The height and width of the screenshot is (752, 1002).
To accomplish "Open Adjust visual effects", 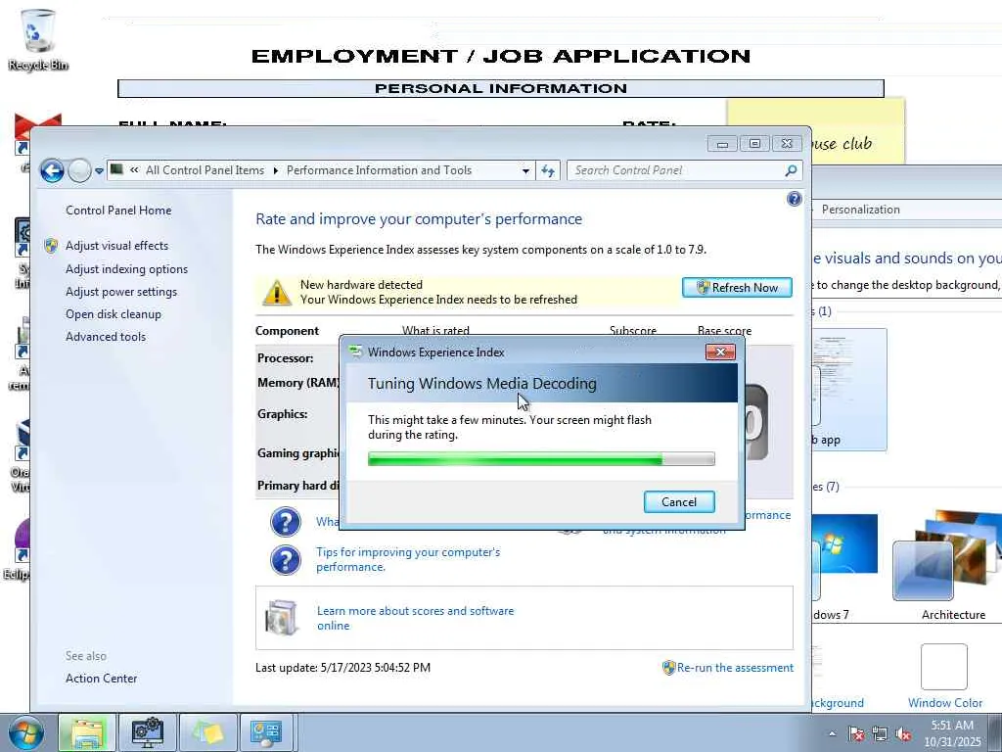I will click(117, 246).
